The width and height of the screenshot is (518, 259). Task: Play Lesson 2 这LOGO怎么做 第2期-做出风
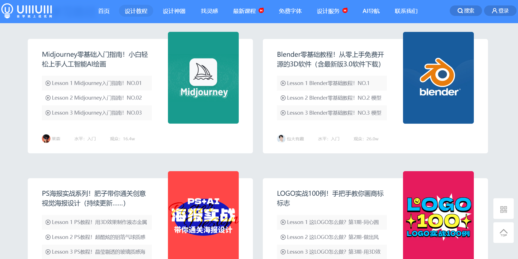[332, 237]
